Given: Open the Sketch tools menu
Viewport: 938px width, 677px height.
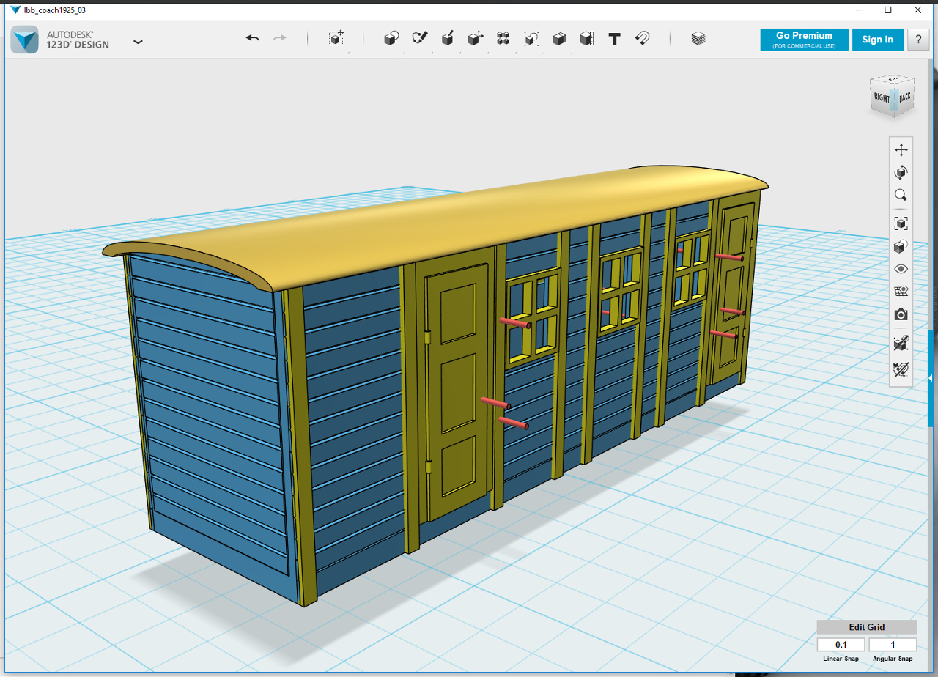Looking at the screenshot, I should [x=419, y=39].
